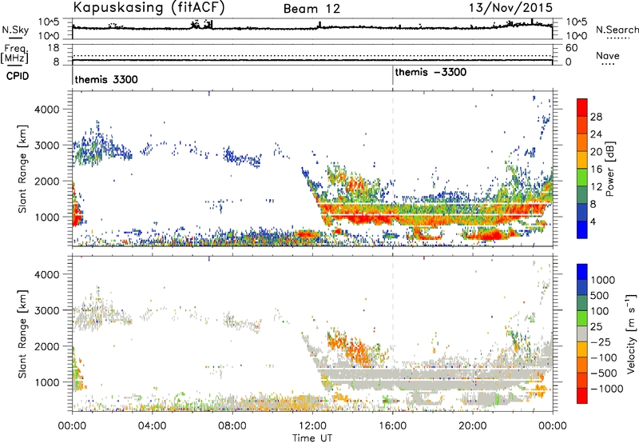Click the "20:00" time tick label

coord(472,426)
